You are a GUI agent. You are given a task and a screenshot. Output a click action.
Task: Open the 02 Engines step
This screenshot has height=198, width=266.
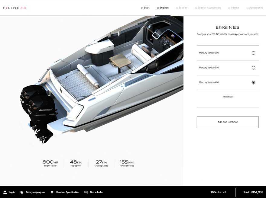(163, 8)
